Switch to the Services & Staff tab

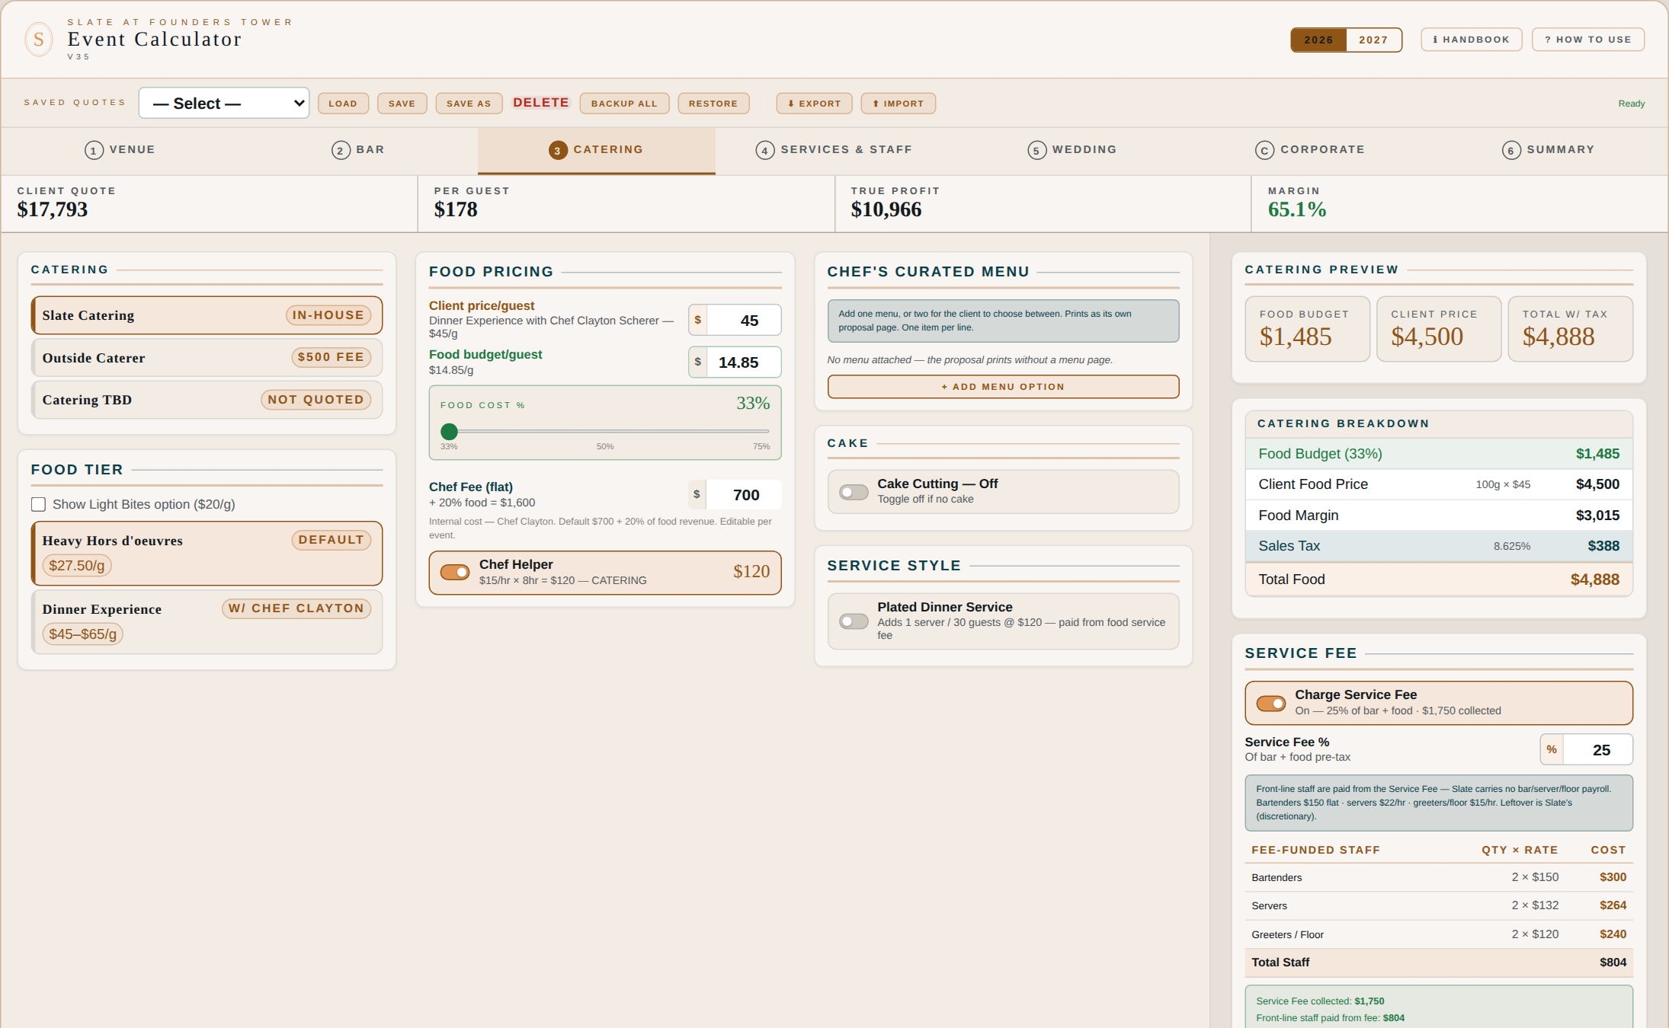coord(834,150)
